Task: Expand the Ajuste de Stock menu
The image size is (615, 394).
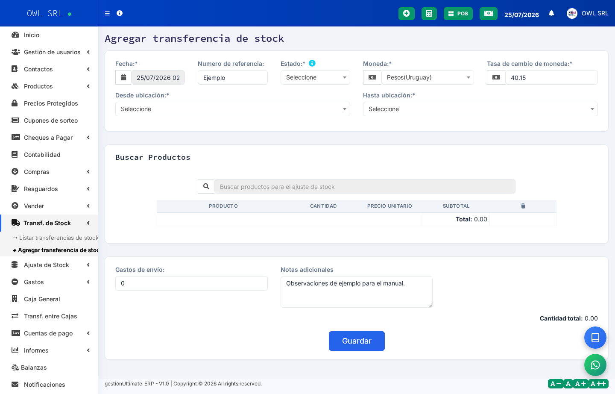Action: click(x=49, y=265)
